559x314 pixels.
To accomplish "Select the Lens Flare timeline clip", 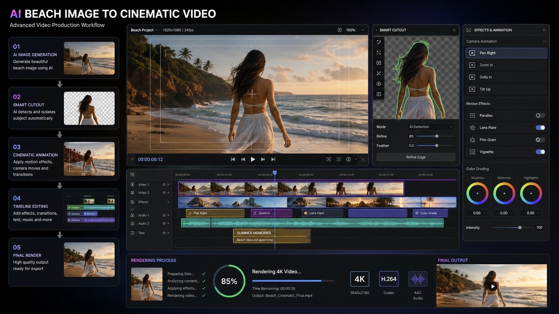I will click(322, 213).
